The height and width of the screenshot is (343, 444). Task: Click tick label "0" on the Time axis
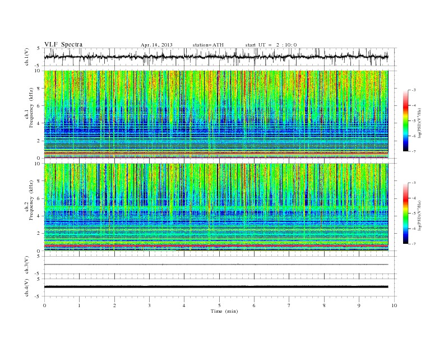[44, 305]
